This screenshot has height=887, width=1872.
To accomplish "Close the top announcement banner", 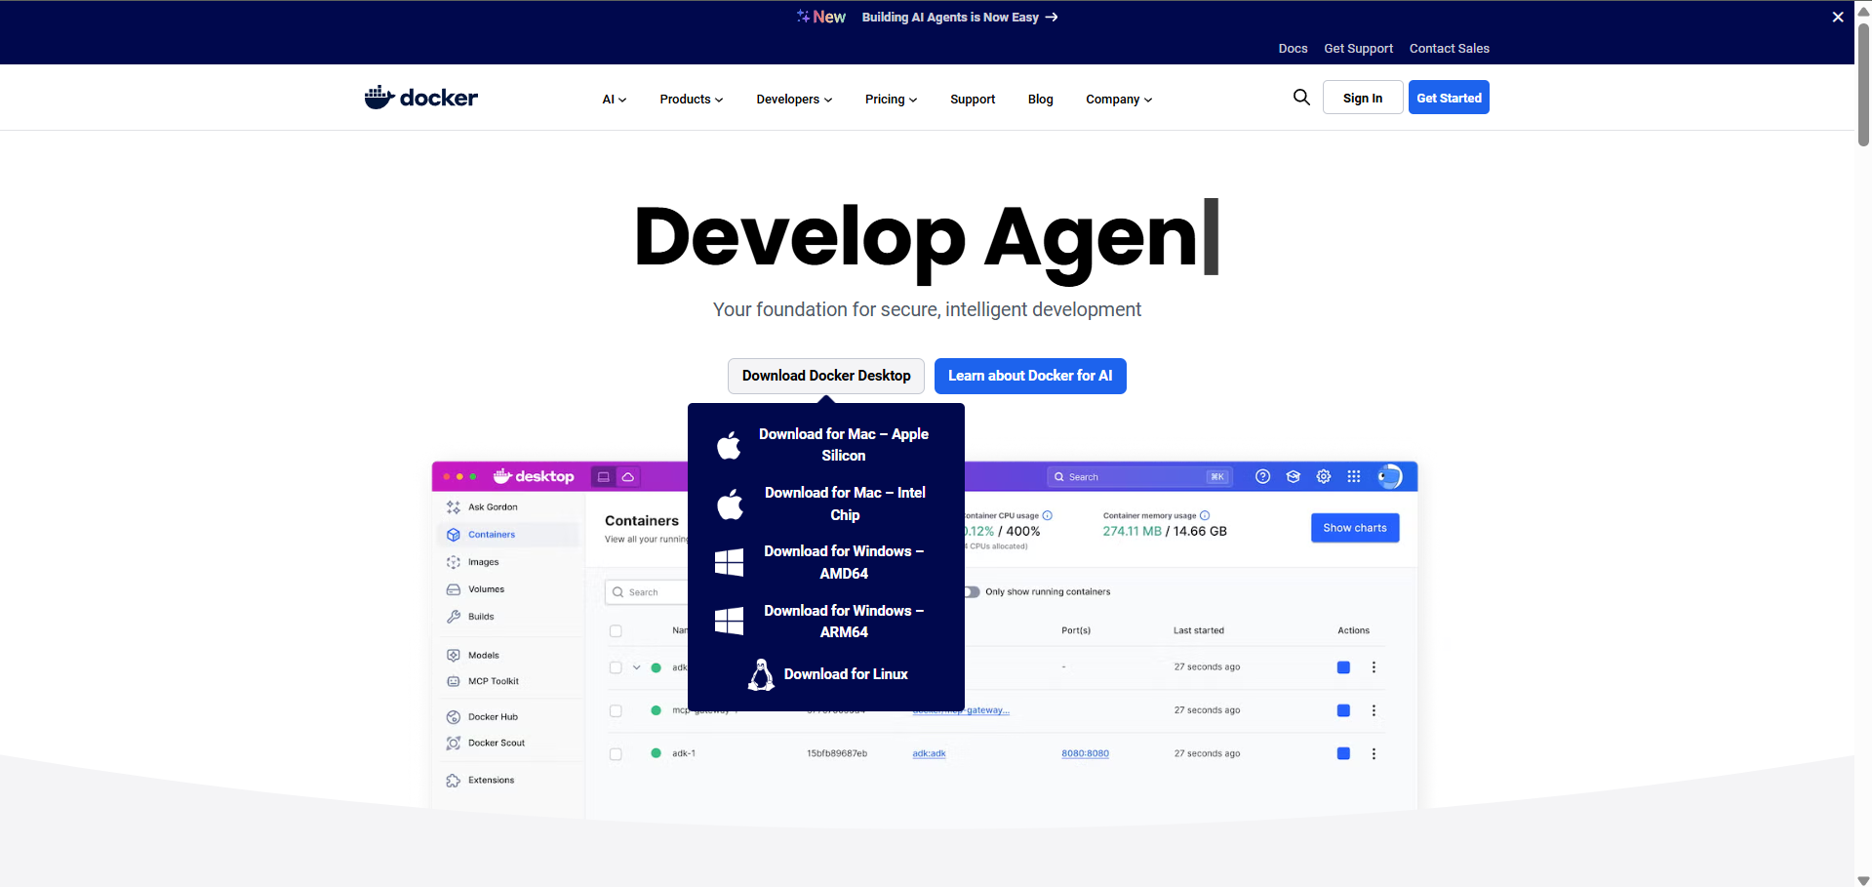I will point(1838,17).
